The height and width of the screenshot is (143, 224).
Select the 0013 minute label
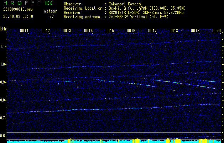(67, 31)
